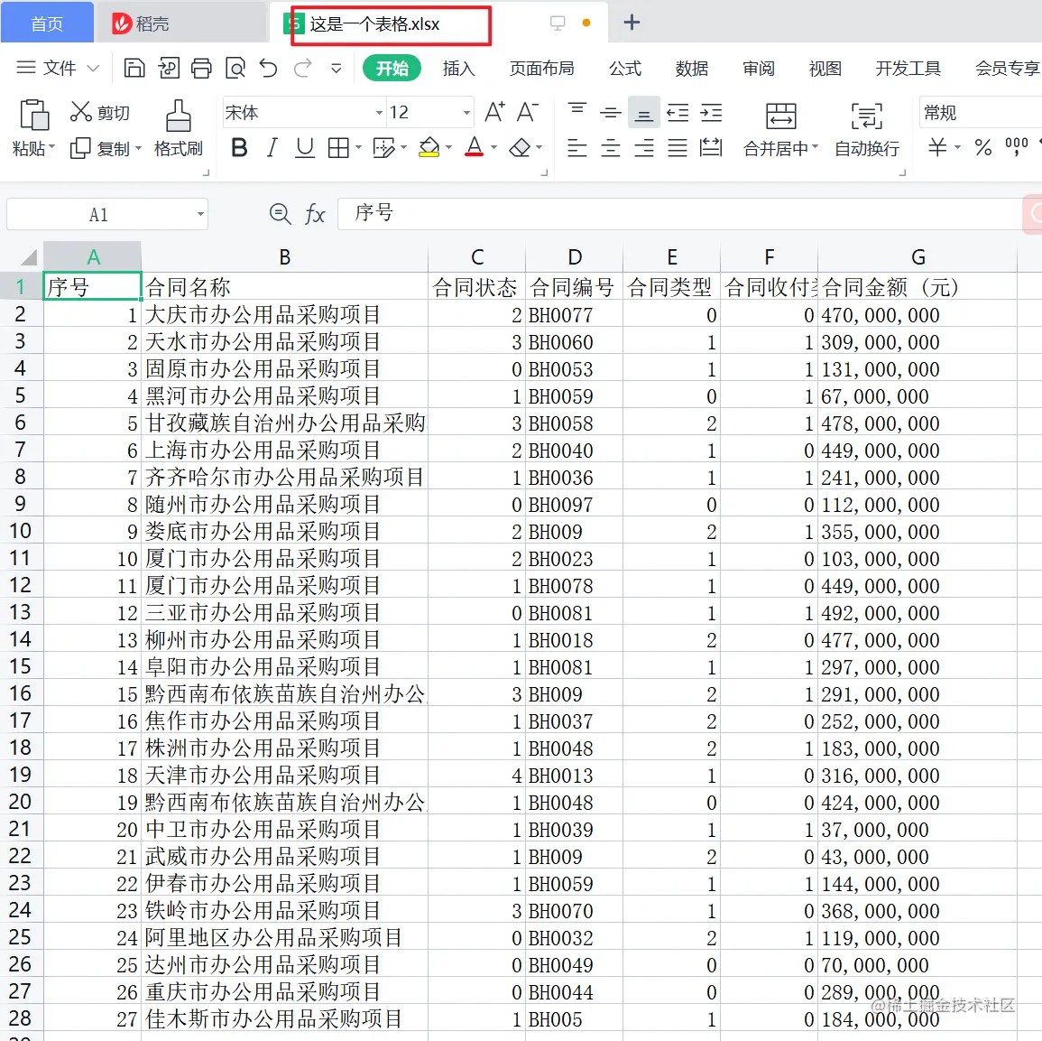Pick fill color bucket swatch
The height and width of the screenshot is (1041, 1042).
click(429, 148)
